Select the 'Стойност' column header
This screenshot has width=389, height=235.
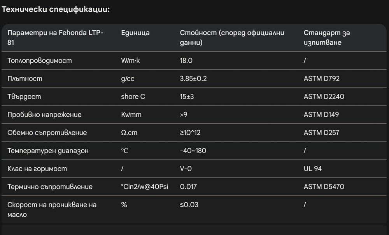coord(232,37)
